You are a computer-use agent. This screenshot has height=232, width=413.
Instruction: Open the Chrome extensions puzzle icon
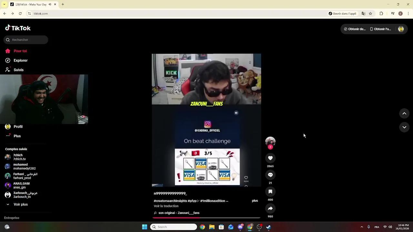381,14
